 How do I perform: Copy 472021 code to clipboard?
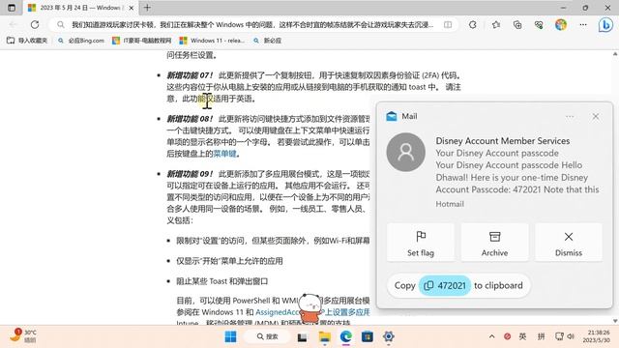tap(445, 285)
